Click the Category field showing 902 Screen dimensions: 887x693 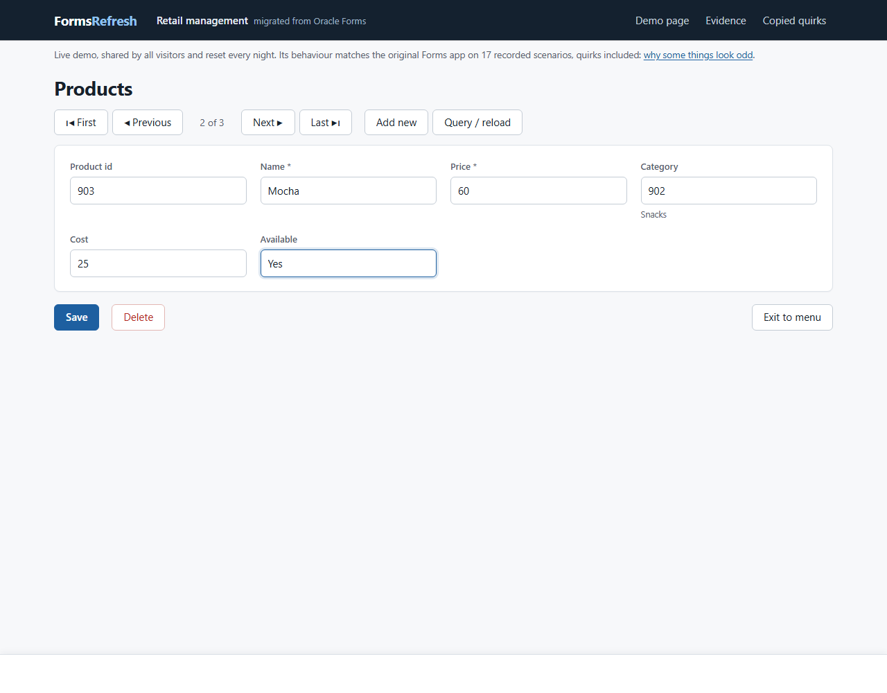(729, 191)
